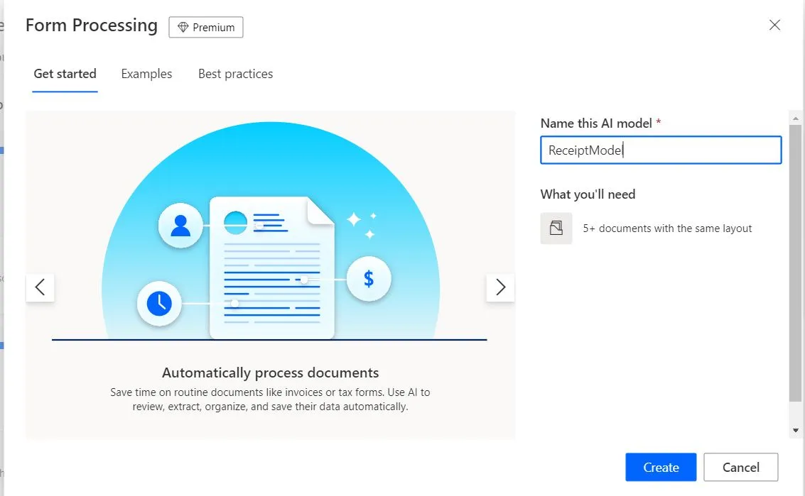Focus the Name this AI model field

point(661,150)
